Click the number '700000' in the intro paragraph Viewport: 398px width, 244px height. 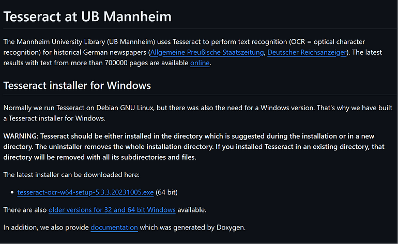[116, 63]
